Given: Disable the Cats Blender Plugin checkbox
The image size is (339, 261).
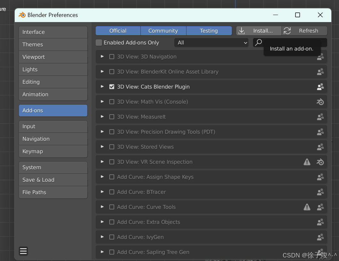Looking at the screenshot, I should [112, 87].
